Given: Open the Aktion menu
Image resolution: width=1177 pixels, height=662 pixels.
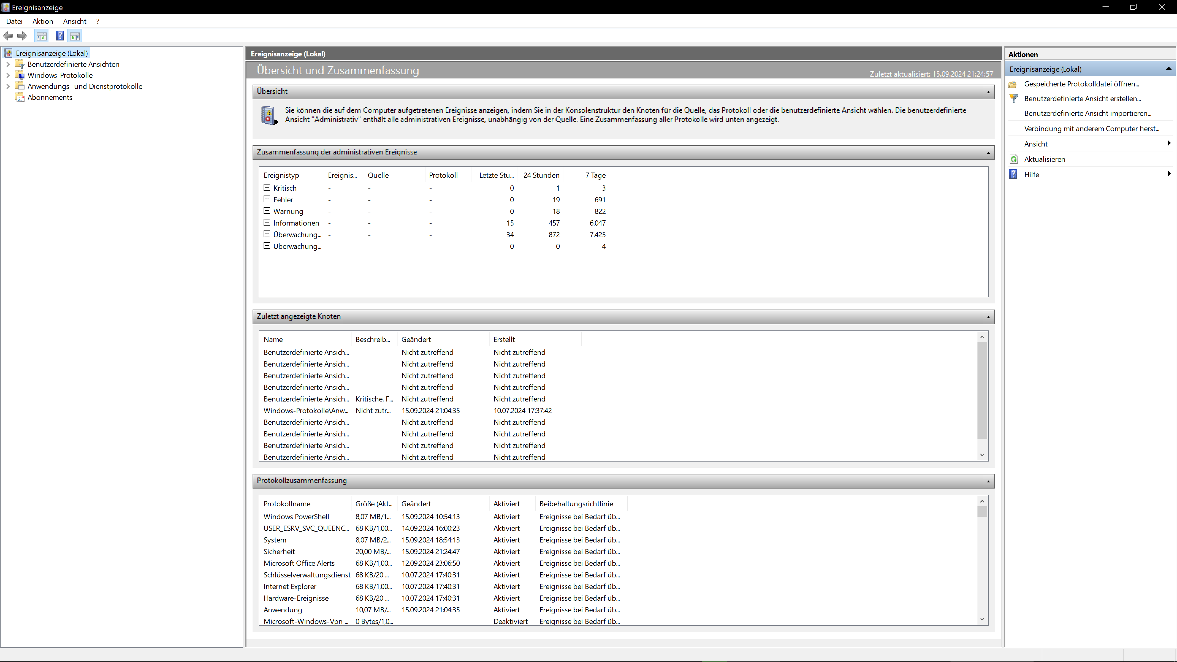Looking at the screenshot, I should (x=43, y=21).
